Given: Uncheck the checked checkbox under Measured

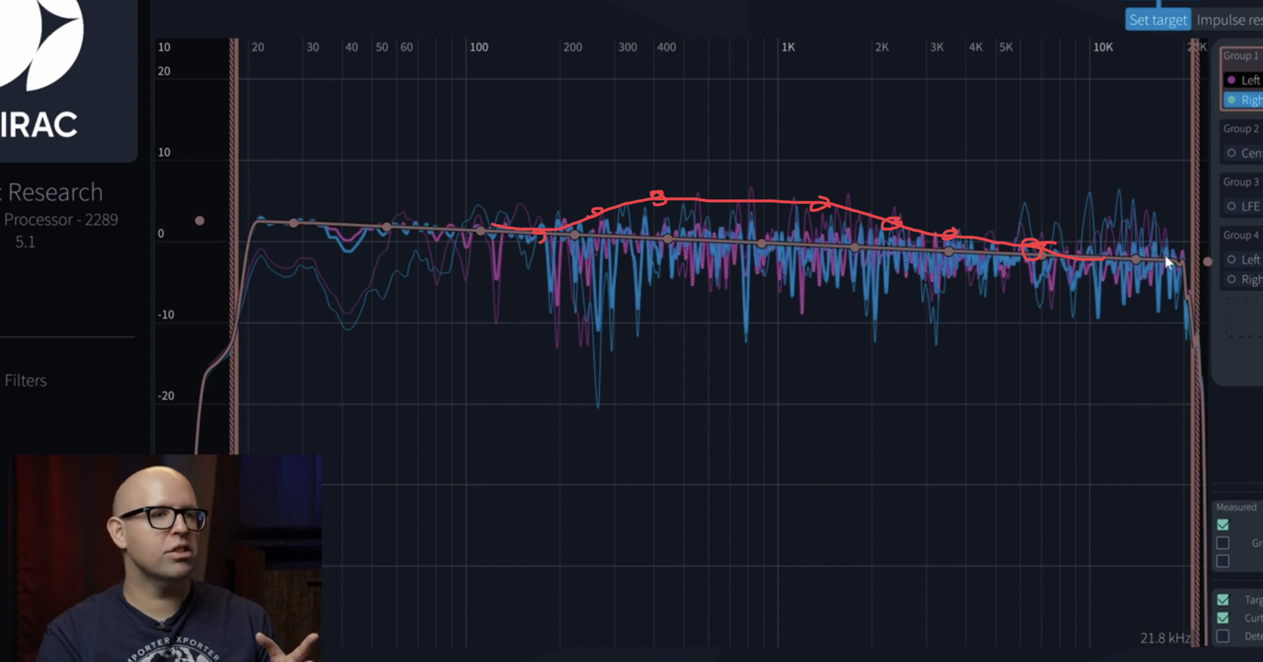Looking at the screenshot, I should [1223, 525].
